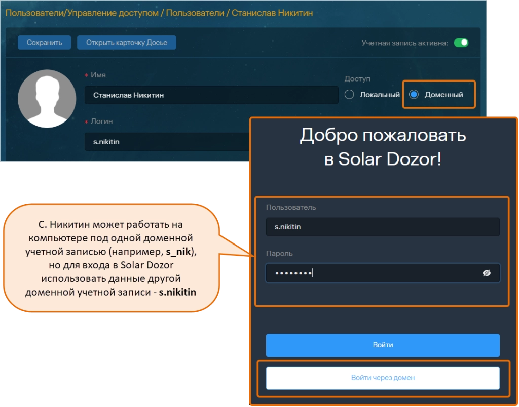Viewport: 519px width, 407px height.
Task: Click into the 'Логин' profile field
Action: (167, 142)
